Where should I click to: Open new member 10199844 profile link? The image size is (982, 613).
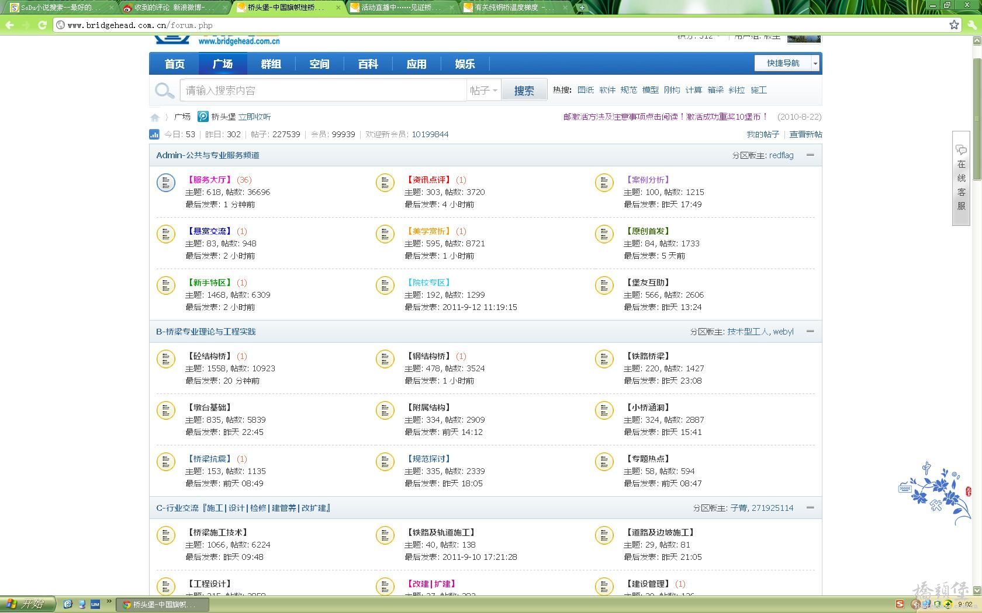click(430, 134)
